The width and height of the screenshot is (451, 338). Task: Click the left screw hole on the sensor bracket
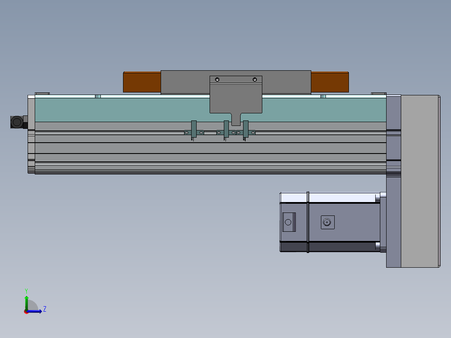(217, 79)
